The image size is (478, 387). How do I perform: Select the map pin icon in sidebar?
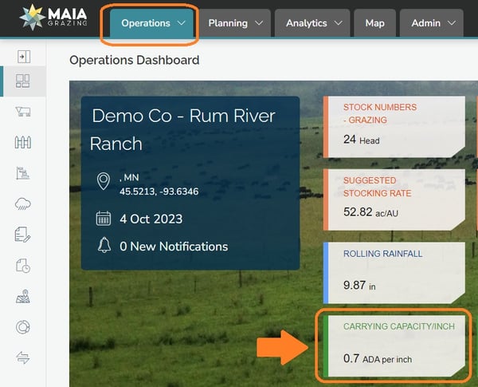[23, 297]
